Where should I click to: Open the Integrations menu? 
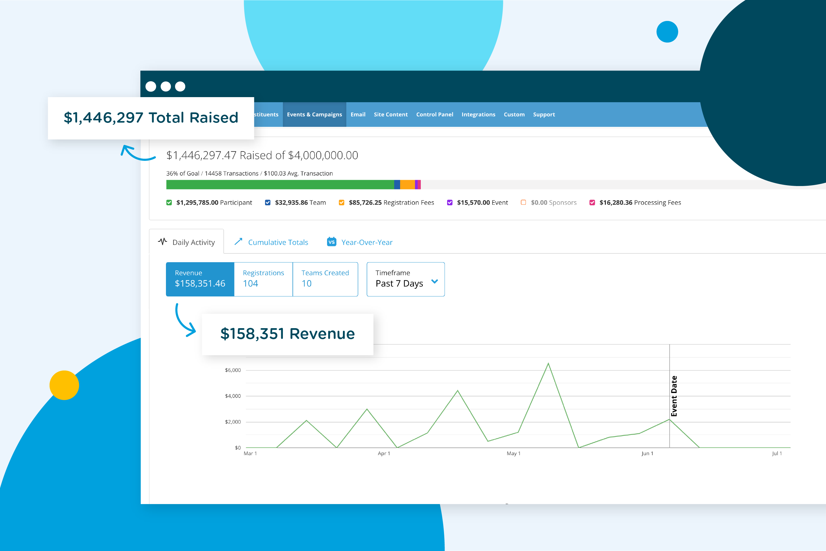point(479,114)
